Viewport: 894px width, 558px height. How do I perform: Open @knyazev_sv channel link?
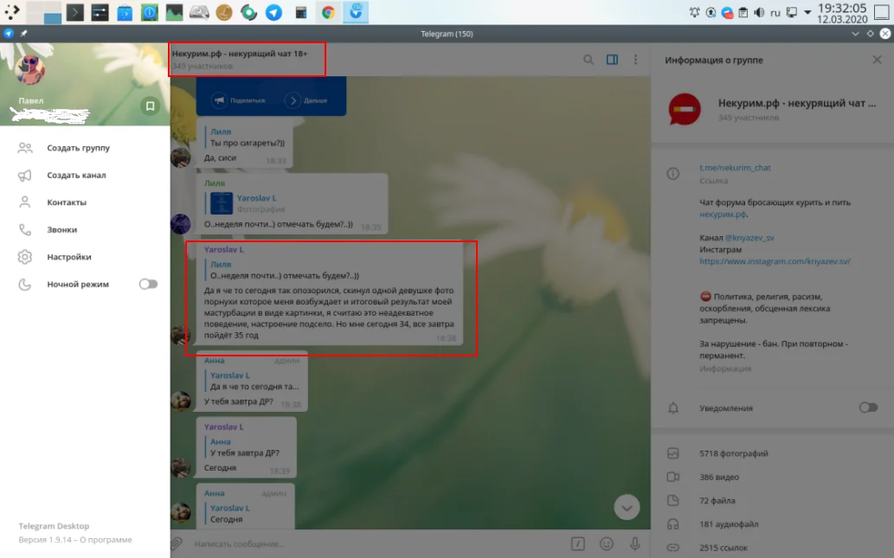point(749,238)
